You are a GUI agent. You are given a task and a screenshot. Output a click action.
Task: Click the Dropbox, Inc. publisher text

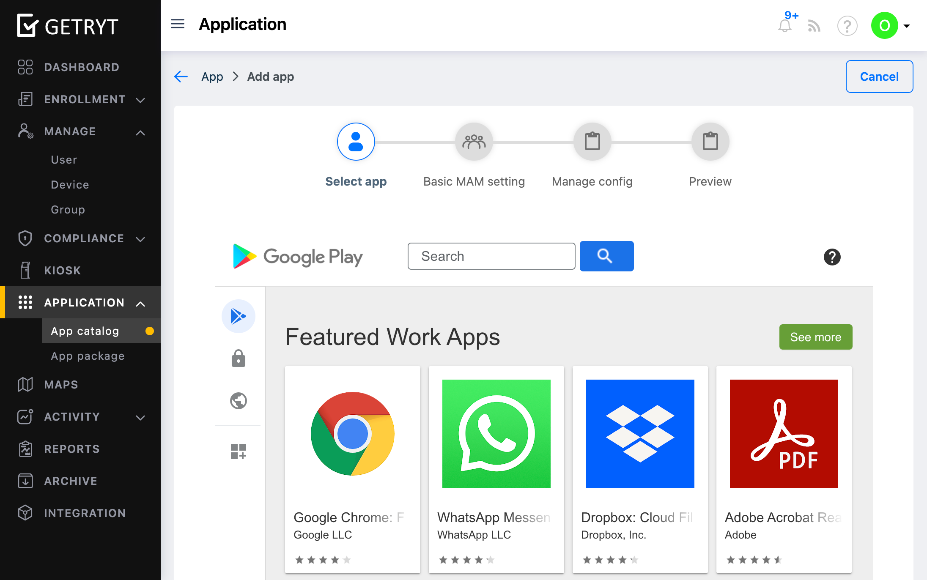click(x=614, y=535)
